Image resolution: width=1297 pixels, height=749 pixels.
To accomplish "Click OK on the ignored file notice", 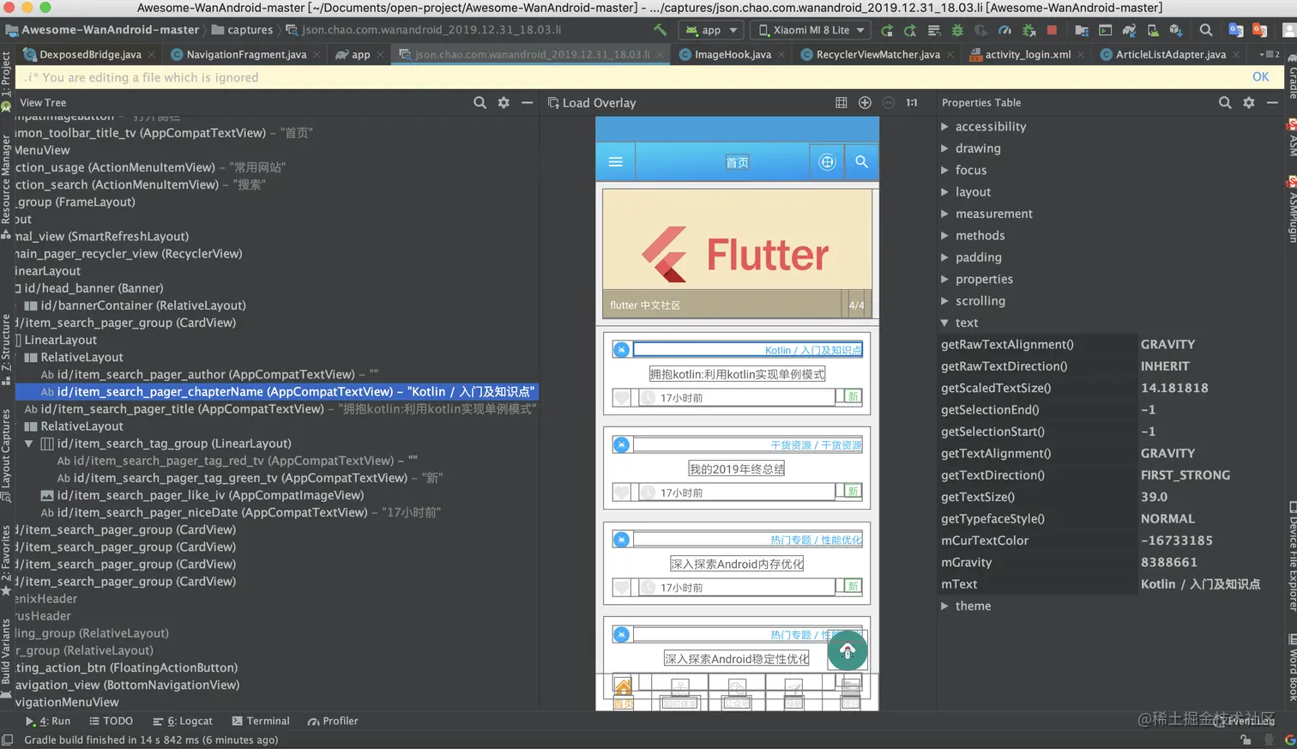I will tap(1260, 77).
